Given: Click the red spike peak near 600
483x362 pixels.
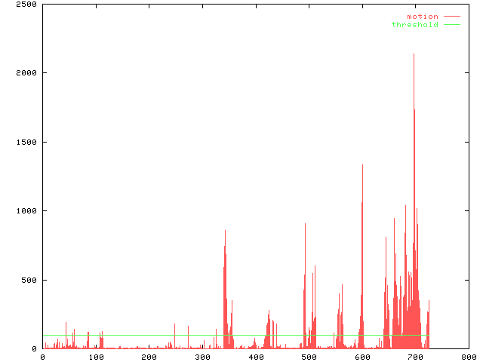Looking at the screenshot, I should coord(362,167).
